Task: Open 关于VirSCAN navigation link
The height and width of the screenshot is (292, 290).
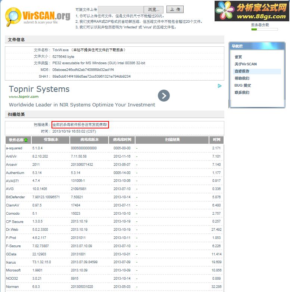Action: pyautogui.click(x=246, y=64)
